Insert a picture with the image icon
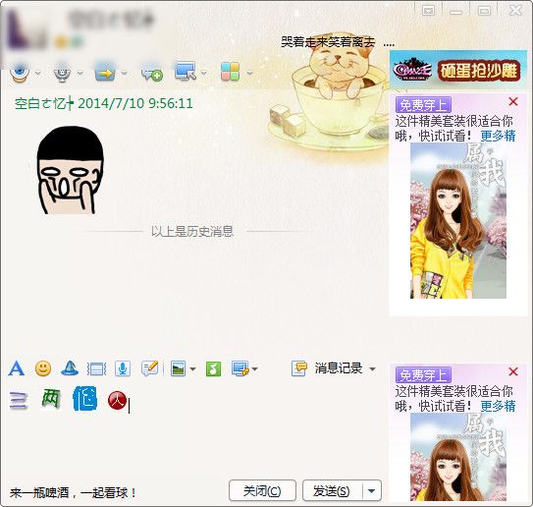Screen dimensions: 533x507 pyautogui.click(x=178, y=368)
